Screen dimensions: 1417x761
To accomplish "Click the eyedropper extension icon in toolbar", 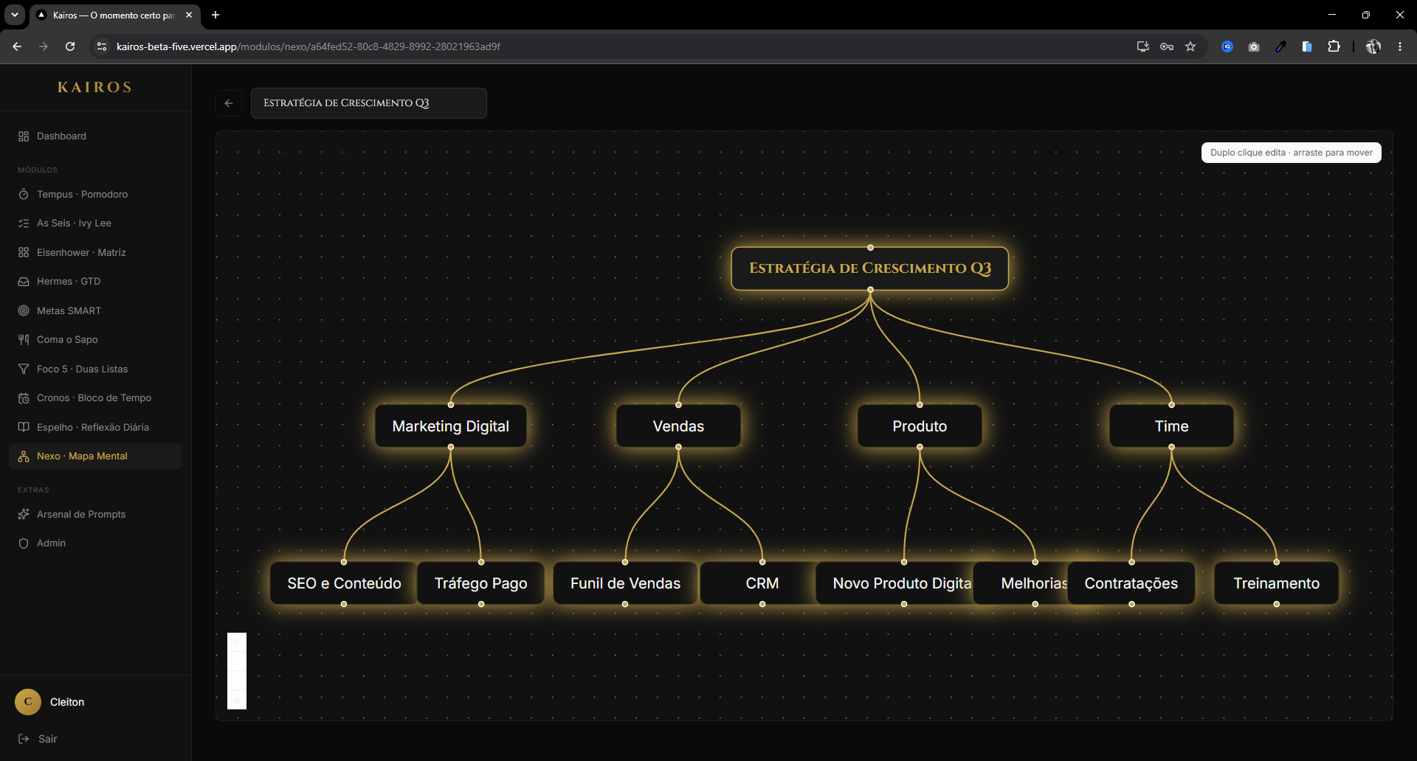I will (1280, 46).
